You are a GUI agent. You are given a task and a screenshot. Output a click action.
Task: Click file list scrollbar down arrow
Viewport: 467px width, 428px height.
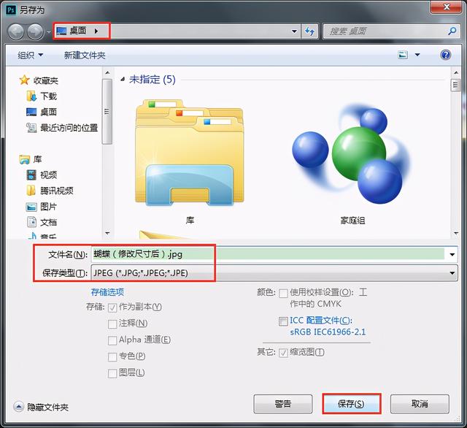[x=456, y=233]
